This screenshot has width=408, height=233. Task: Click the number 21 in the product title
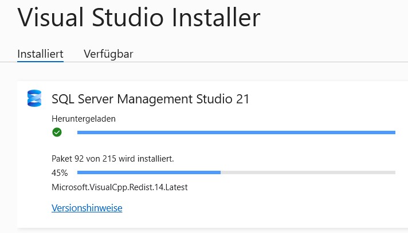242,99
